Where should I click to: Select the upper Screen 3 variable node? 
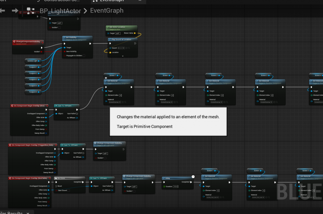[x=264, y=76]
